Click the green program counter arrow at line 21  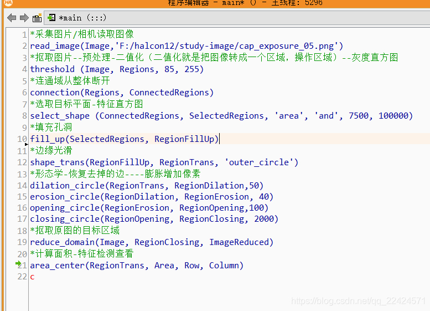coord(18,264)
